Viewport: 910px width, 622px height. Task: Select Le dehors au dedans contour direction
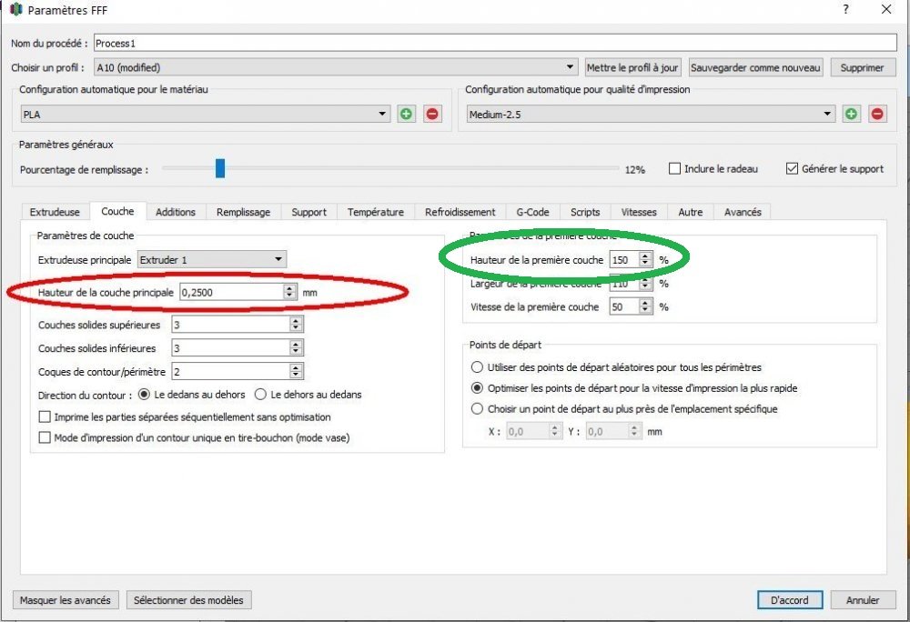point(260,395)
